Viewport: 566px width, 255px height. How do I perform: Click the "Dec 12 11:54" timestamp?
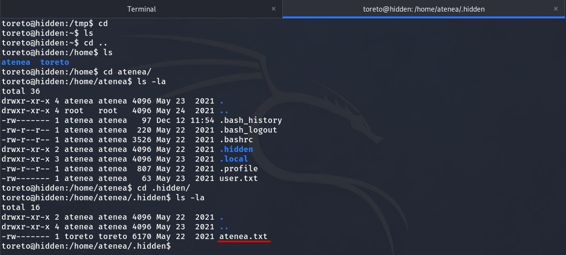tap(185, 120)
